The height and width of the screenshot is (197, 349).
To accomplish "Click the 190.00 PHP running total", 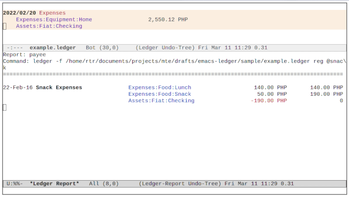I will pos(327,94).
